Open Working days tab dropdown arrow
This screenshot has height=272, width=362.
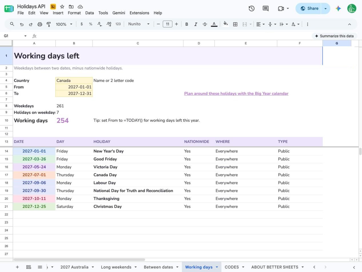217,267
